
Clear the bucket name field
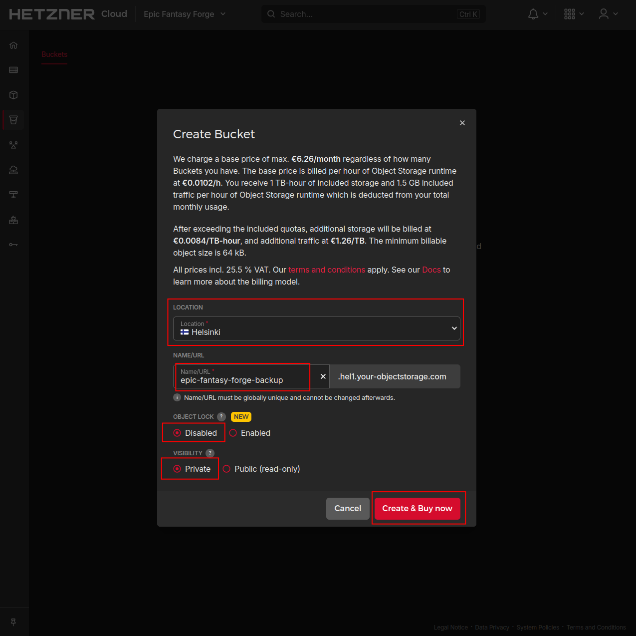click(x=323, y=376)
